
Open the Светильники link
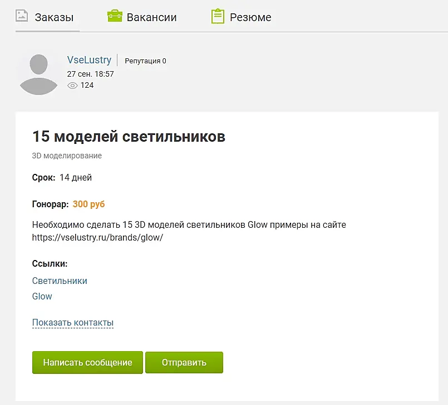60,281
